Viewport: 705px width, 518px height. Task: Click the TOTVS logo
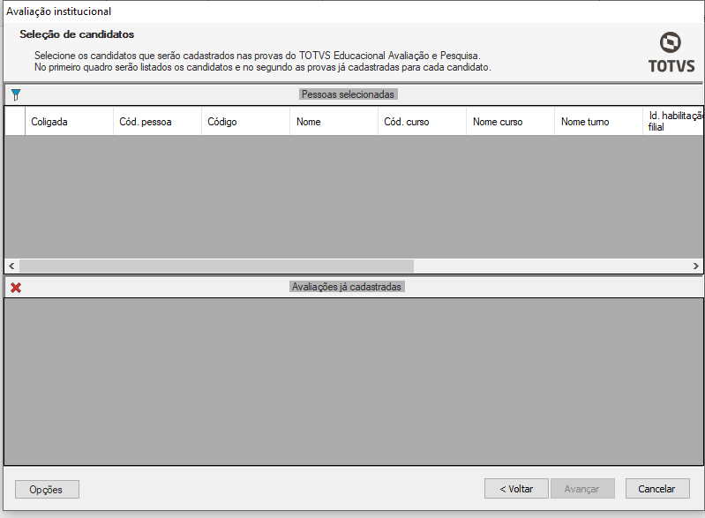point(671,52)
